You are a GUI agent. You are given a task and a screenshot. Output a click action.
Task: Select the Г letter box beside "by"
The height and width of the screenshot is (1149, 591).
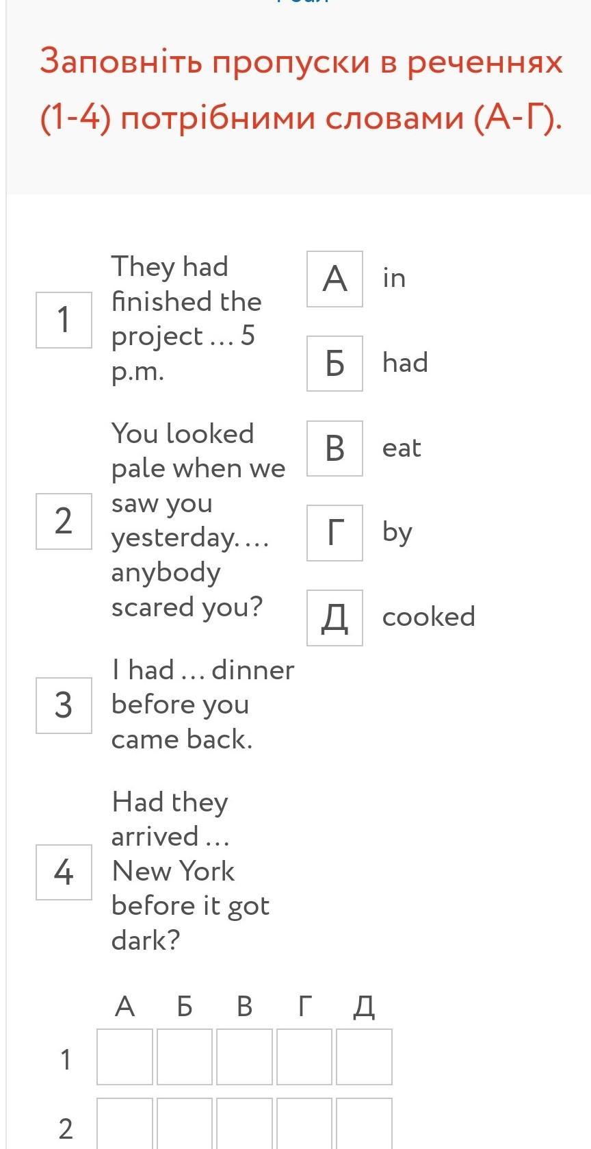tap(334, 533)
